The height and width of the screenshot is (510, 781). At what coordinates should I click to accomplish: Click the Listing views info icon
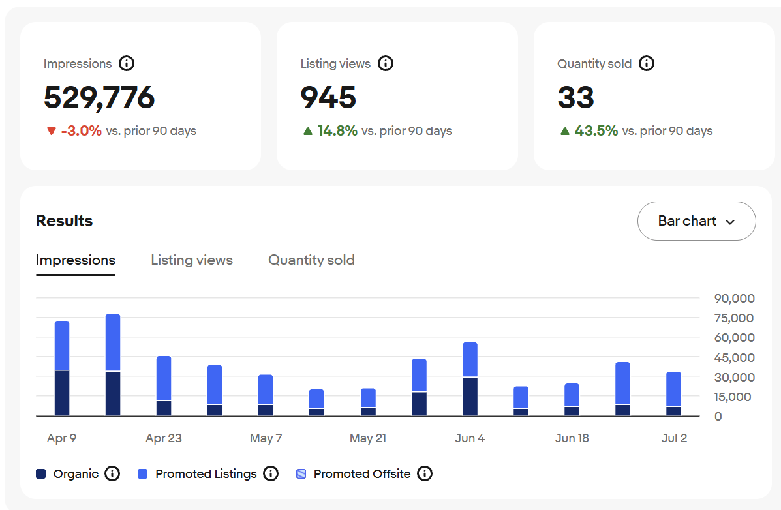386,64
